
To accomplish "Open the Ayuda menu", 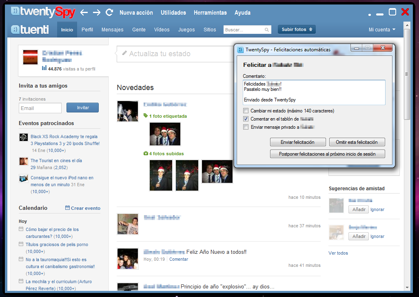I will click(243, 13).
